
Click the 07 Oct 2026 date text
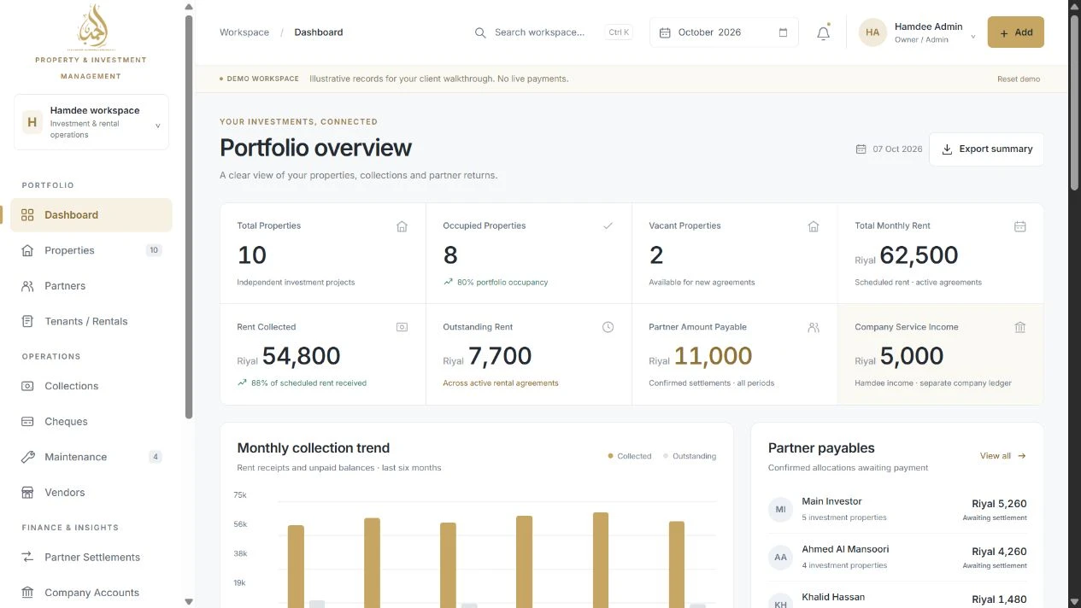897,149
